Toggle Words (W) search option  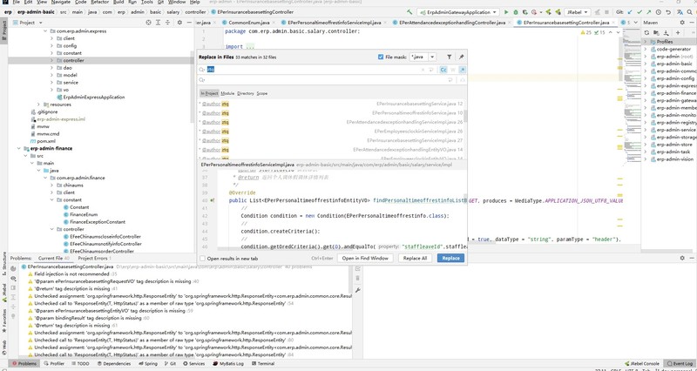click(x=453, y=70)
